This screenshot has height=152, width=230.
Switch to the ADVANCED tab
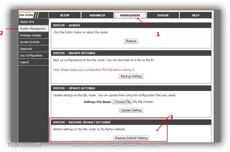pos(97,15)
